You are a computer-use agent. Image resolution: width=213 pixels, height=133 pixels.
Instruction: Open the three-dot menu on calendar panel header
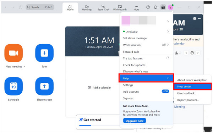[200, 18]
